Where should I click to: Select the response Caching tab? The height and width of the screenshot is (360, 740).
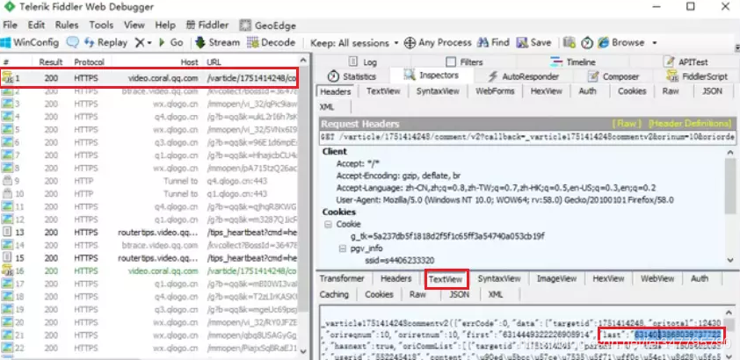point(334,294)
